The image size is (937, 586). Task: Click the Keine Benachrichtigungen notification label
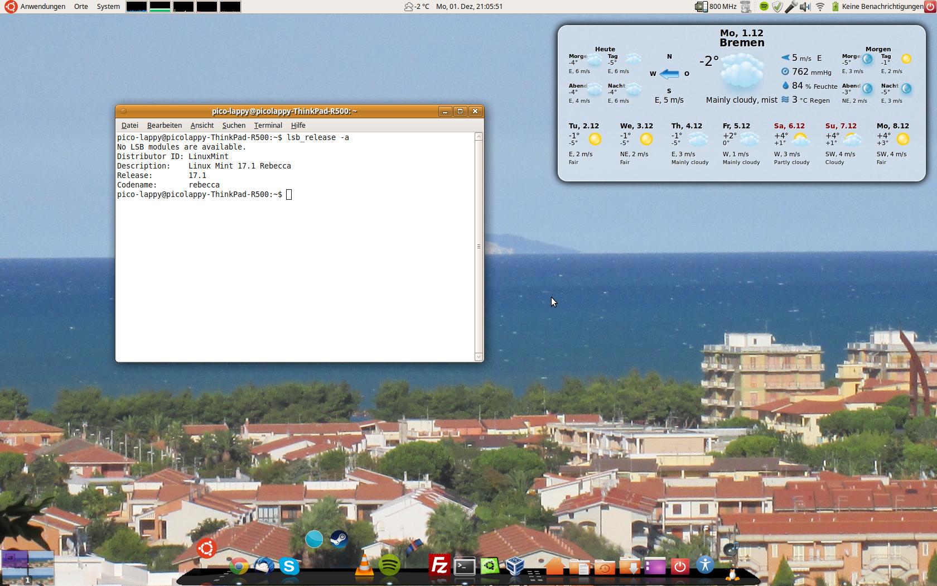pos(882,7)
